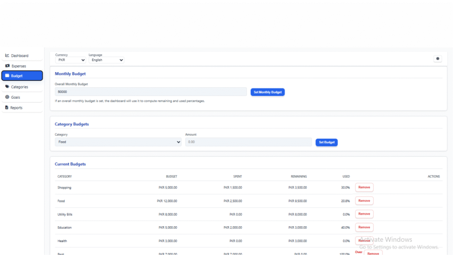Click the Dashboard chart icon in sidebar
This screenshot has height=255, width=453.
pyautogui.click(x=7, y=56)
